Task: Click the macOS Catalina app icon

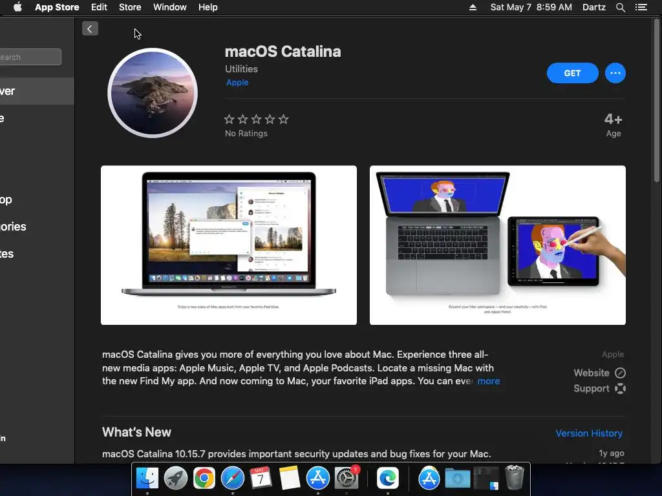Action: click(153, 93)
